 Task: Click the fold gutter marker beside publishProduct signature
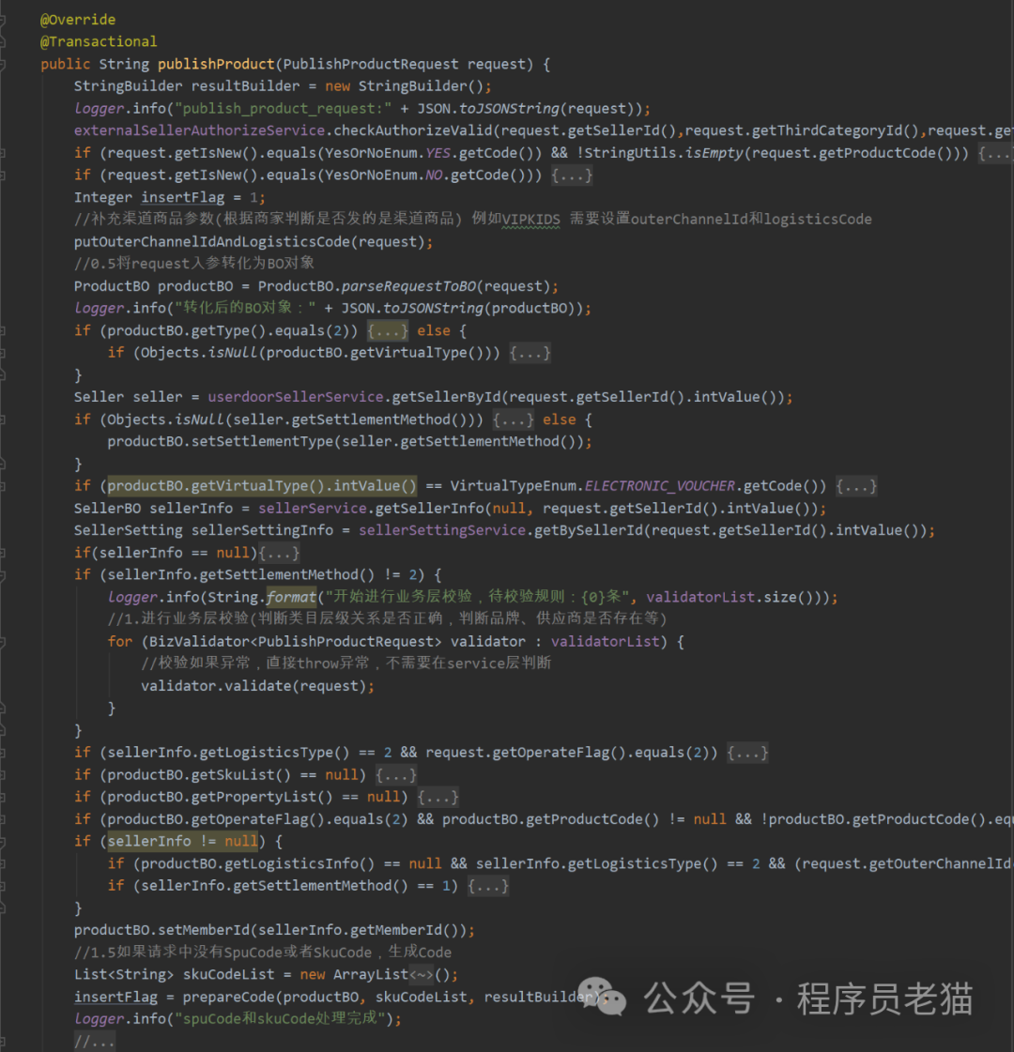click(x=5, y=64)
